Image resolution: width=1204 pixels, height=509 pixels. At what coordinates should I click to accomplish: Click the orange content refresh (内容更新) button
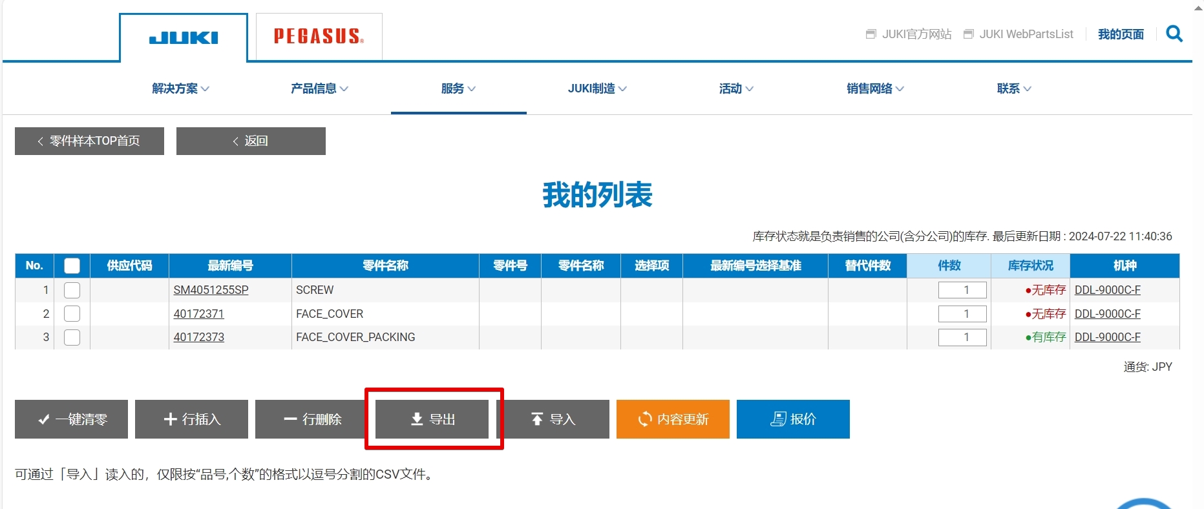672,419
